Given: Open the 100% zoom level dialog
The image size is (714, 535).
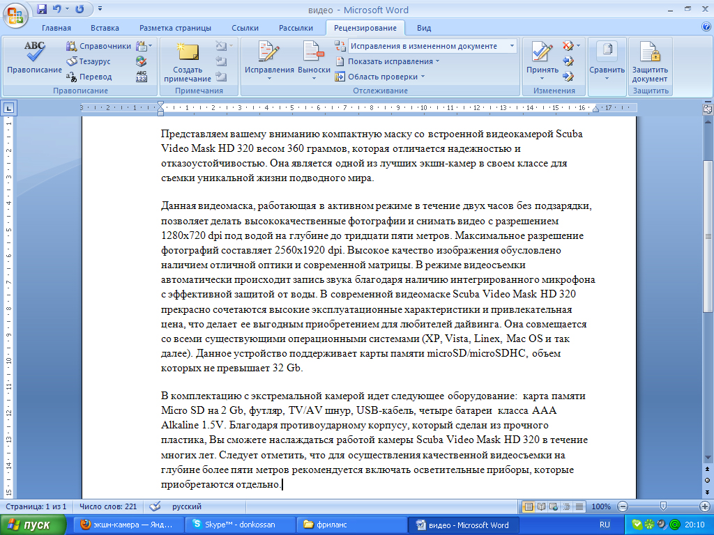Looking at the screenshot, I should (601, 506).
